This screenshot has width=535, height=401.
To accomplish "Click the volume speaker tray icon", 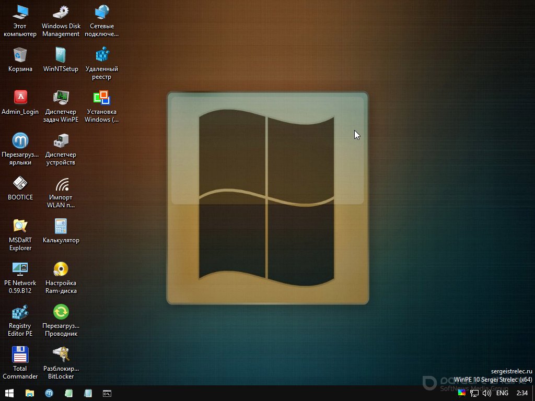I will point(487,393).
